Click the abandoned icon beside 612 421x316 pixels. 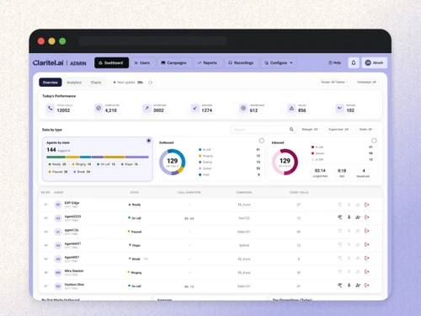coord(243,108)
